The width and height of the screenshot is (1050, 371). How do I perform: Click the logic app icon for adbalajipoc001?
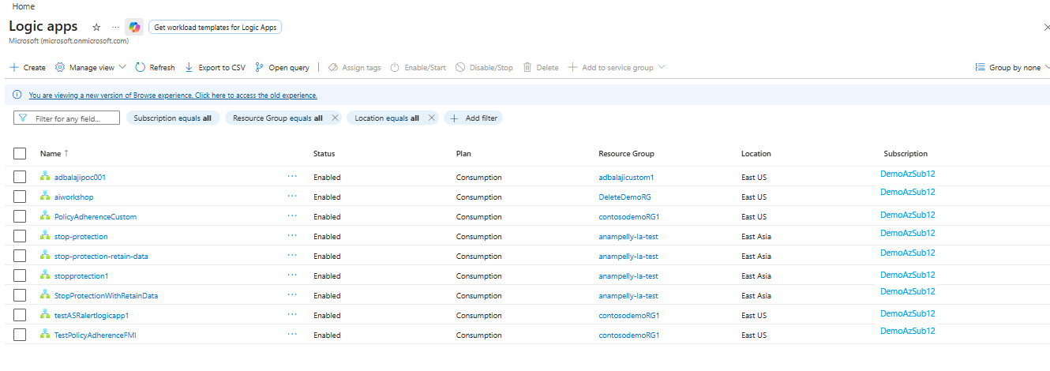[45, 177]
